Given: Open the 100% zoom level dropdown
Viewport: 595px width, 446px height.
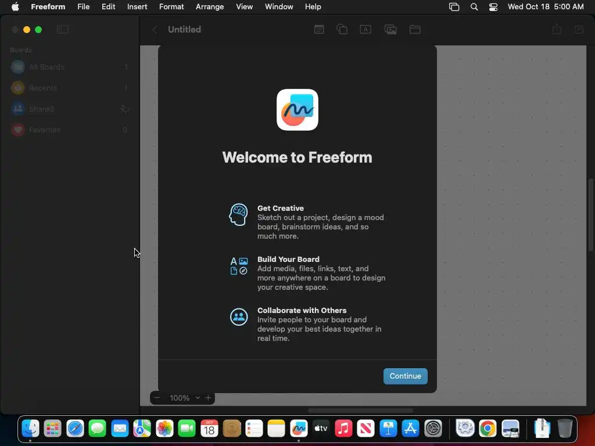Looking at the screenshot, I should pyautogui.click(x=185, y=398).
